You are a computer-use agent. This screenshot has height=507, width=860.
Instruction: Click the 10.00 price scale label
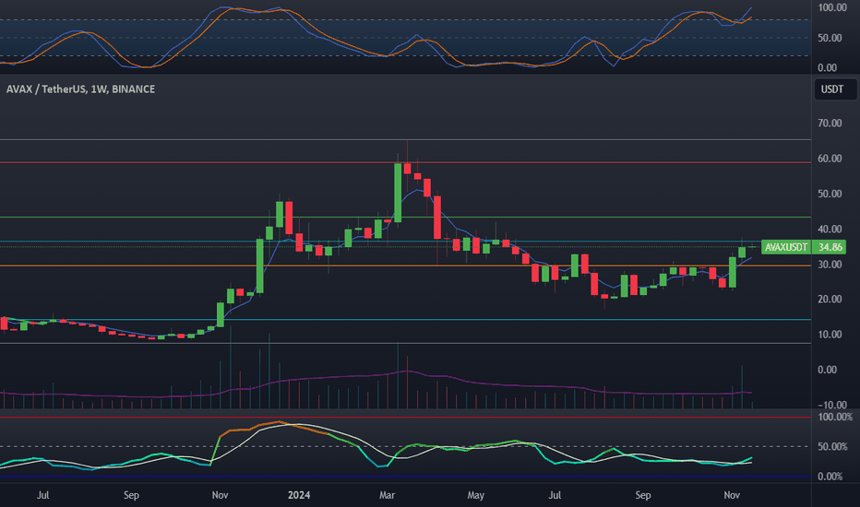click(830, 335)
